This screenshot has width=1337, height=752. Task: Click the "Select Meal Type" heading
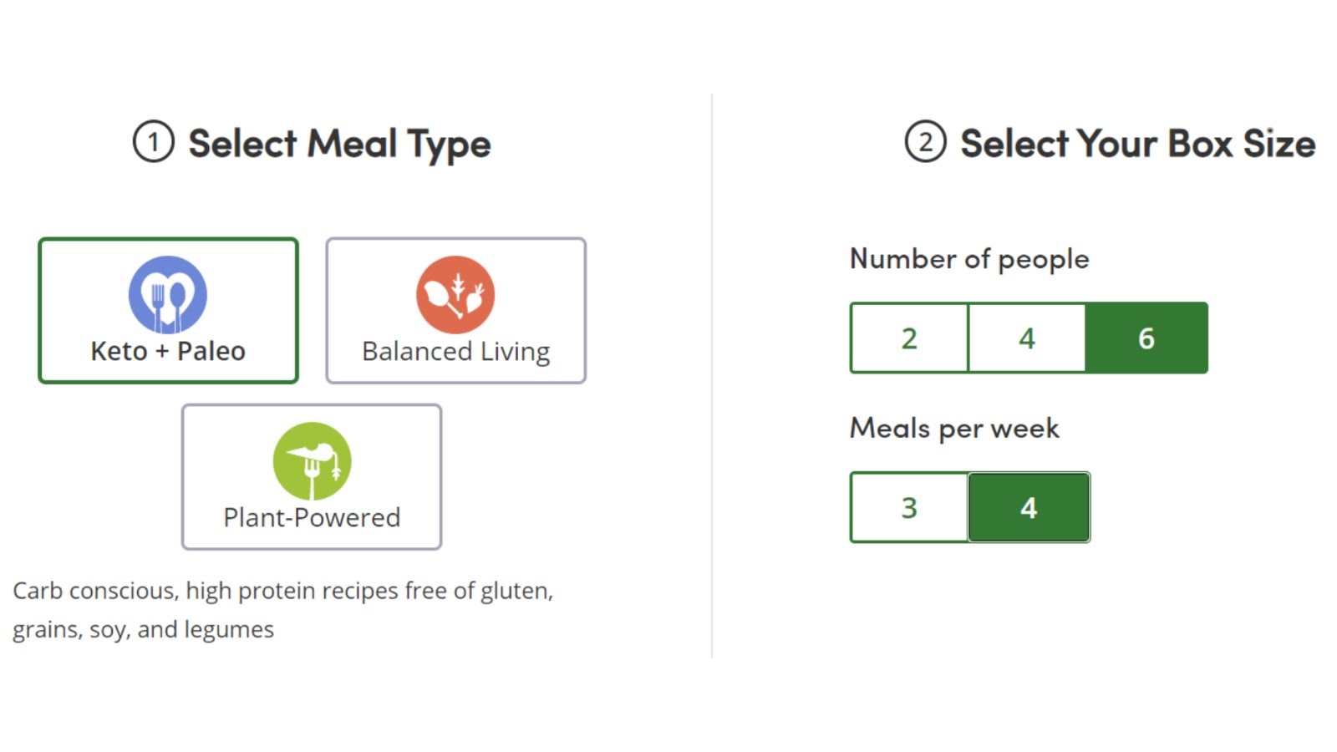pos(339,144)
